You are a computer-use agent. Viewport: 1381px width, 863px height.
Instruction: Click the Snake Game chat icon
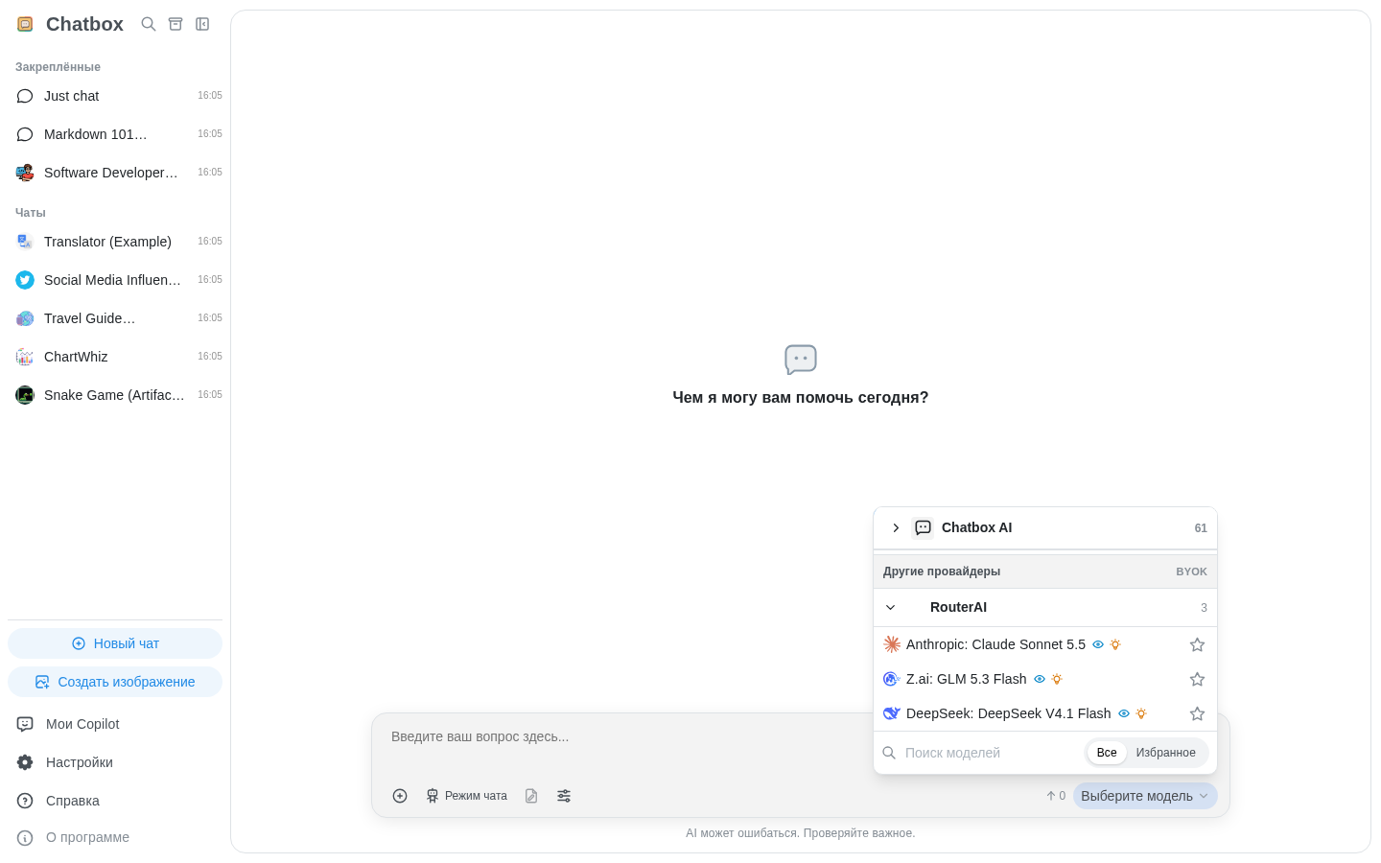25,395
